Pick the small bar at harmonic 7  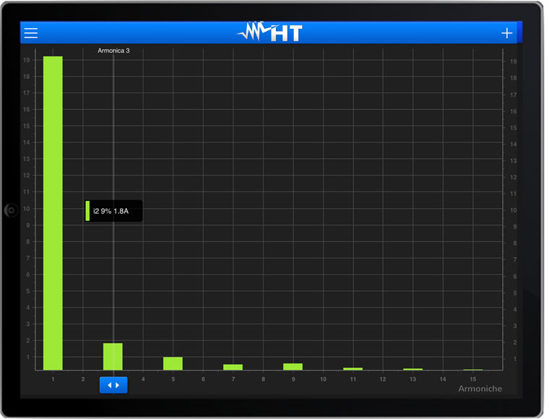pyautogui.click(x=233, y=367)
